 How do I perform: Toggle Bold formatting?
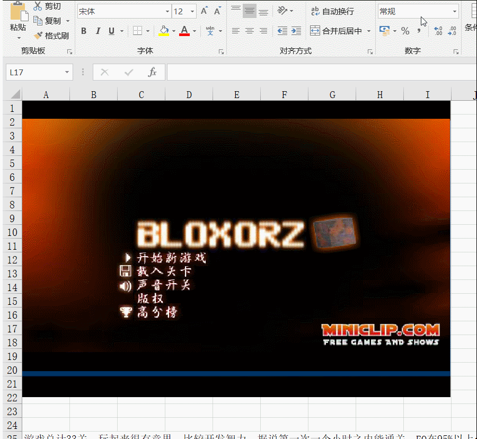[84, 31]
